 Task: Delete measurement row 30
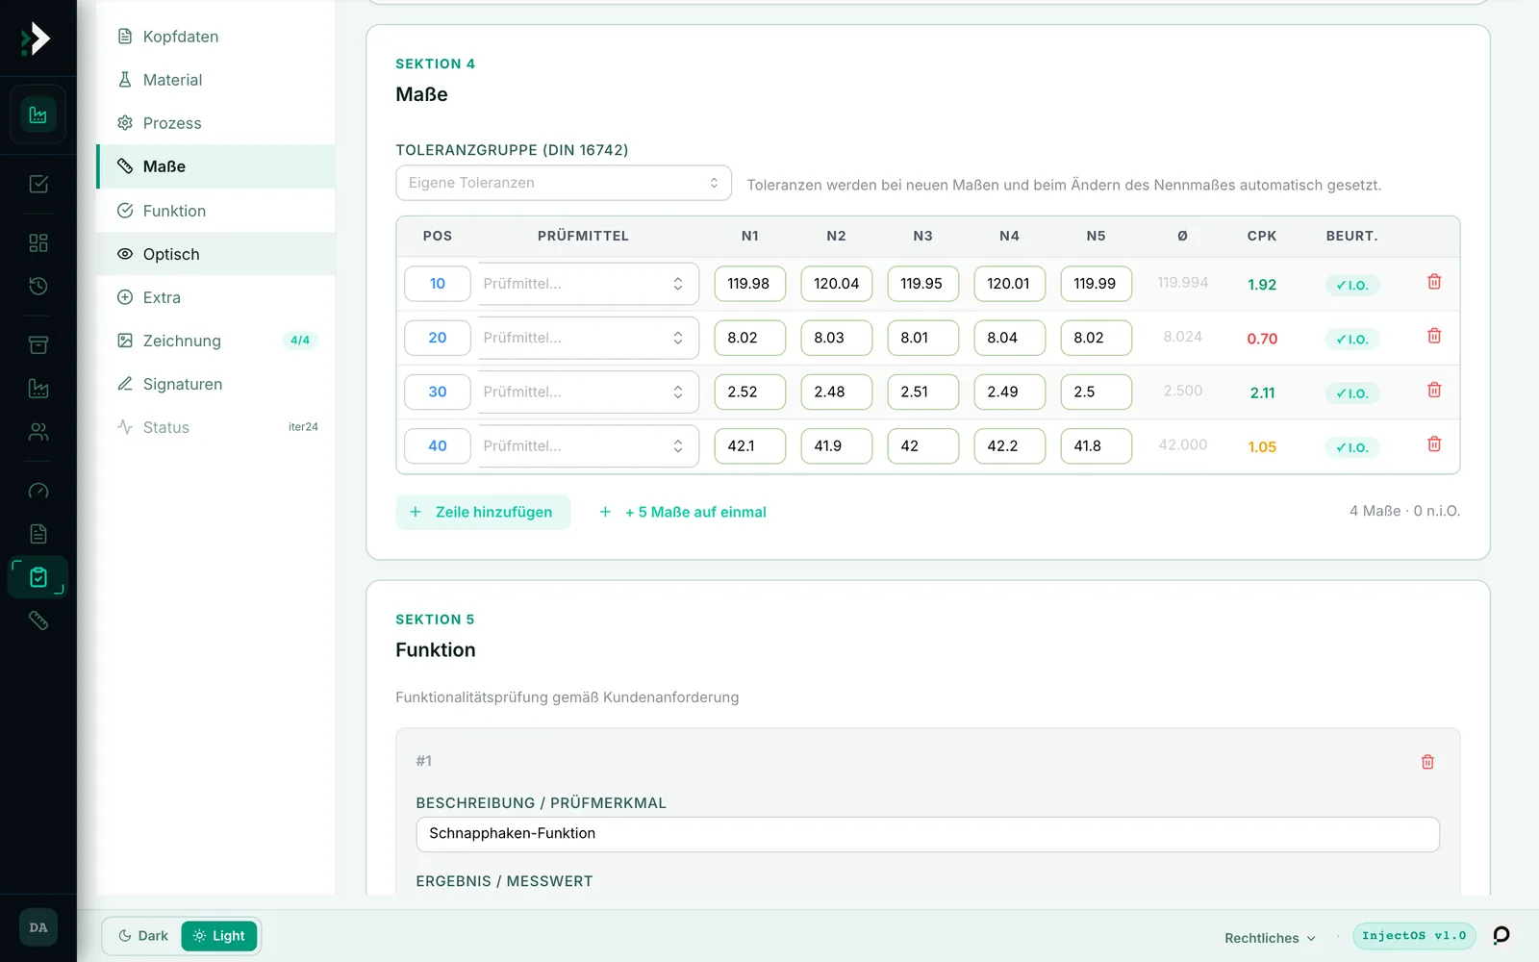[1434, 390]
